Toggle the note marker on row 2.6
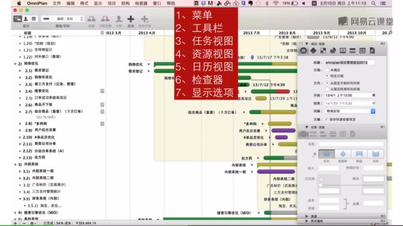Image resolution: width=403 pixels, height=226 pixels. point(102,104)
